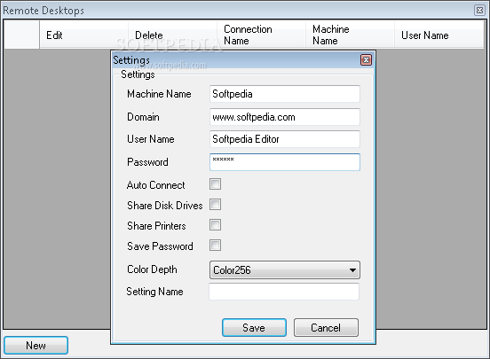Tick the Share Disk Drives checkbox
Screen dimensions: 490x359
pyautogui.click(x=216, y=205)
